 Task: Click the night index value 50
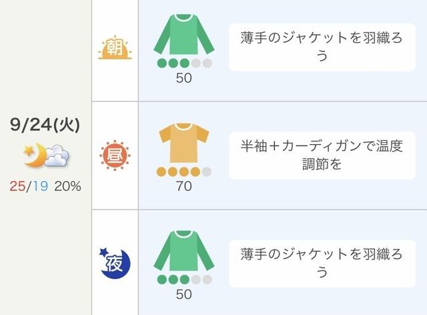184,294
